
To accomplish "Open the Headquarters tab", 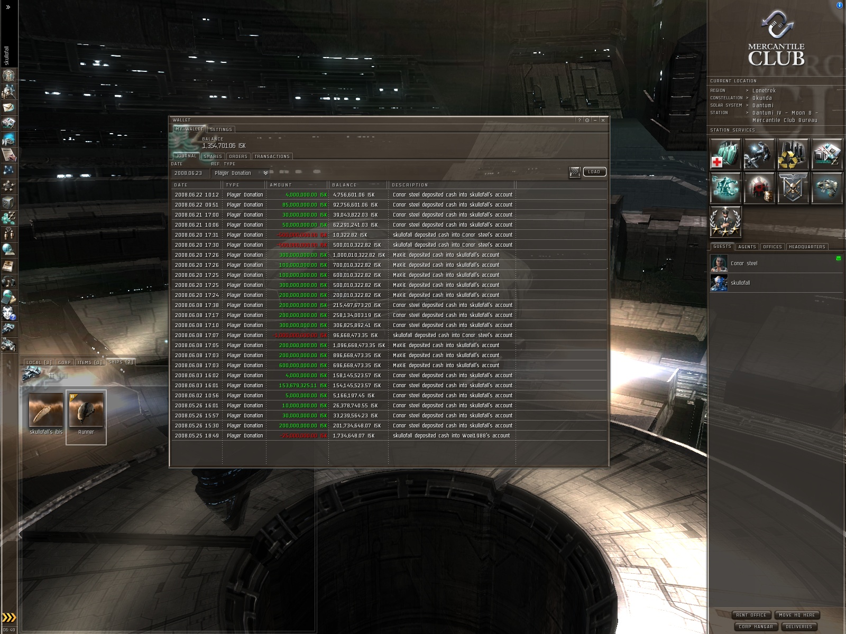I will [807, 247].
